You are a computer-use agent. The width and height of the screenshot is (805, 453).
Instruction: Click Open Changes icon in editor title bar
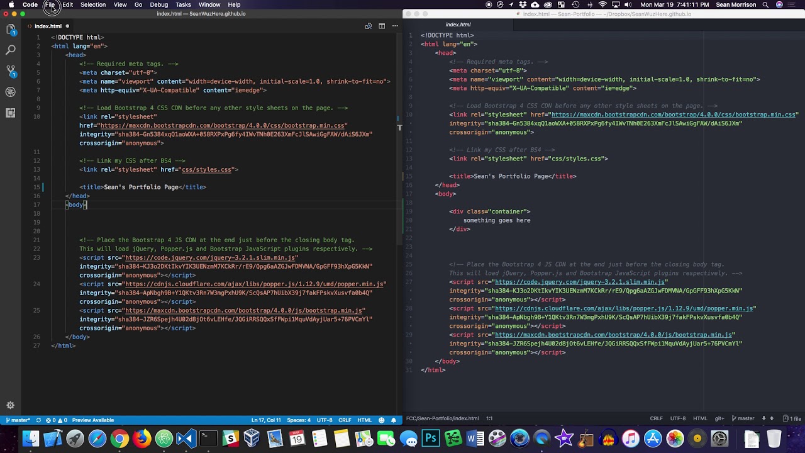pos(369,26)
